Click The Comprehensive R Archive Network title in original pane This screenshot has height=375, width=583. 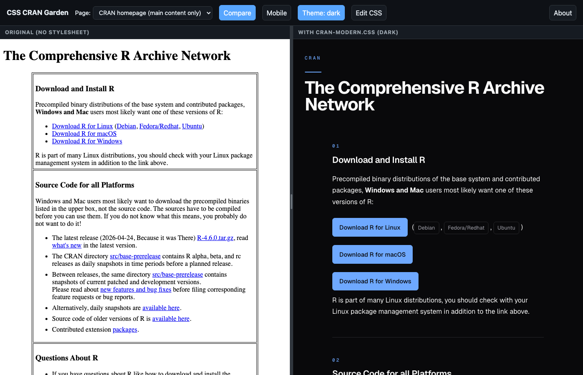coord(117,56)
